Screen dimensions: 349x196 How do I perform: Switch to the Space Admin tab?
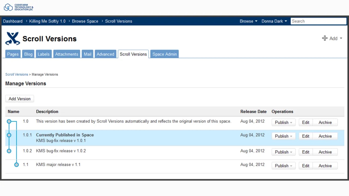[x=164, y=54]
